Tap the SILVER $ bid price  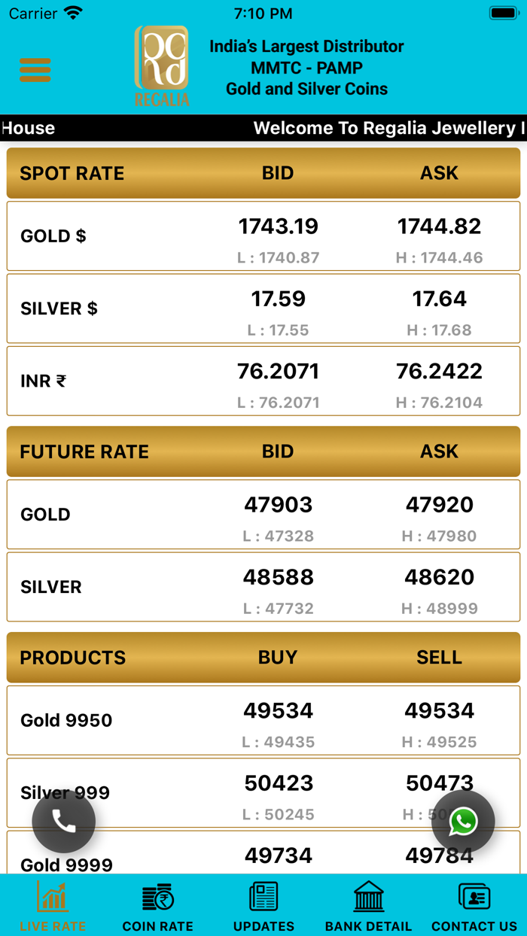pos(279,299)
